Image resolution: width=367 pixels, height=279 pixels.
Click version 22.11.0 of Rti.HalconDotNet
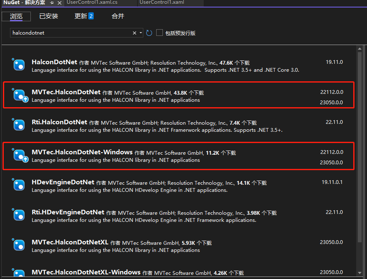click(334, 122)
